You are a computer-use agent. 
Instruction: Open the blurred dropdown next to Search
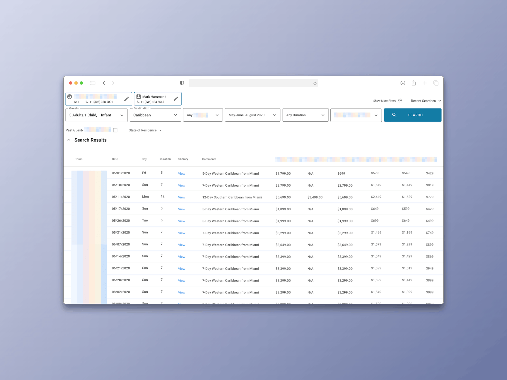356,115
